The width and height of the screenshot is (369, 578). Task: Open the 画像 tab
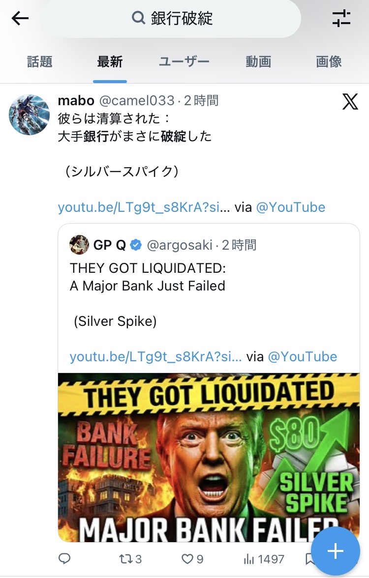(x=329, y=62)
